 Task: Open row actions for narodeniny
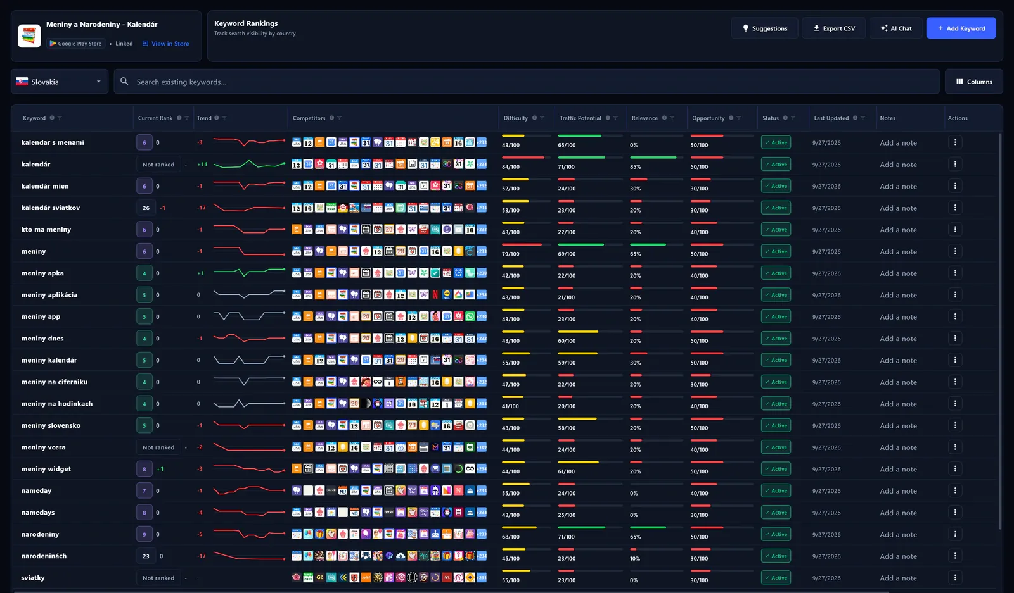(x=955, y=534)
